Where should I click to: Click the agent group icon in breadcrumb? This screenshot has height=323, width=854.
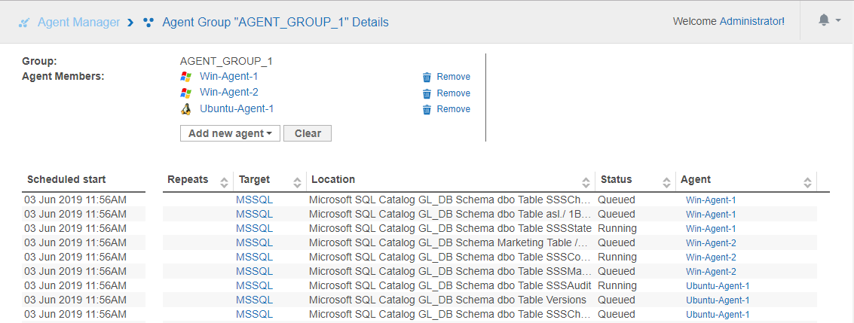click(148, 23)
